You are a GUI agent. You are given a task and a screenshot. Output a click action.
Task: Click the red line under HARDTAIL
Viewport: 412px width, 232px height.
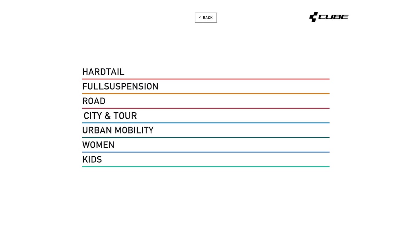206,79
